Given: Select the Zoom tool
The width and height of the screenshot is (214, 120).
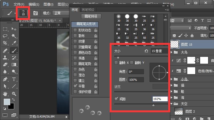Looking at the screenshot, I should tap(14, 94).
